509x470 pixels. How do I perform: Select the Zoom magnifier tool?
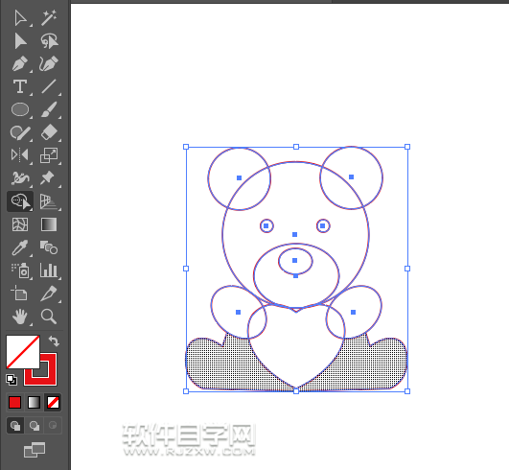click(x=49, y=317)
